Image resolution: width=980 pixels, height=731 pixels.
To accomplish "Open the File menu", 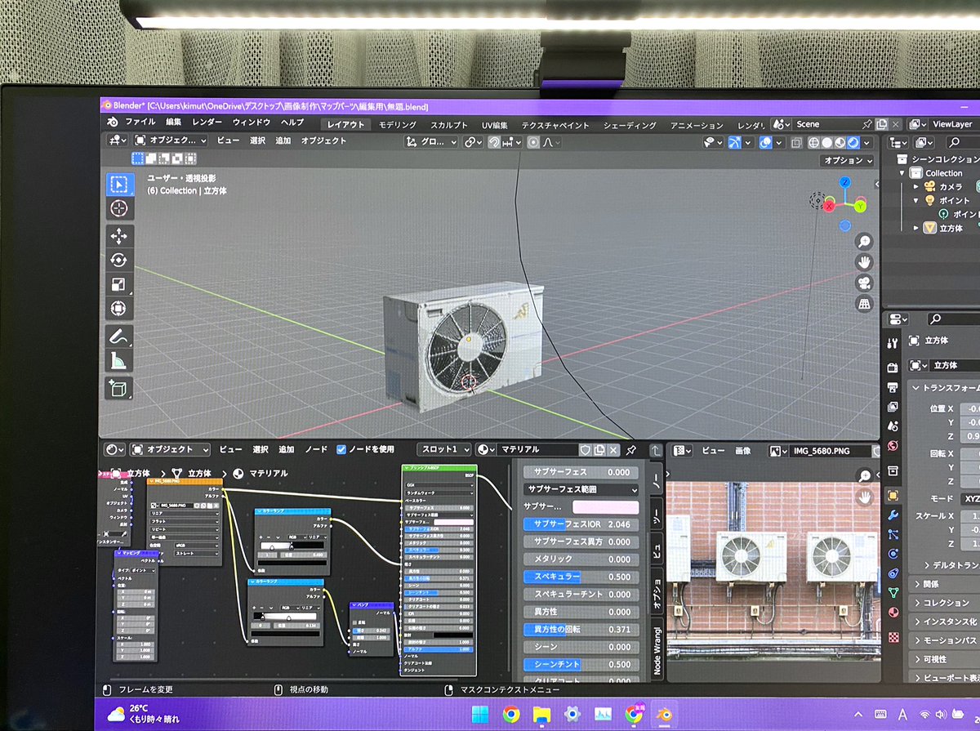I will click(140, 123).
